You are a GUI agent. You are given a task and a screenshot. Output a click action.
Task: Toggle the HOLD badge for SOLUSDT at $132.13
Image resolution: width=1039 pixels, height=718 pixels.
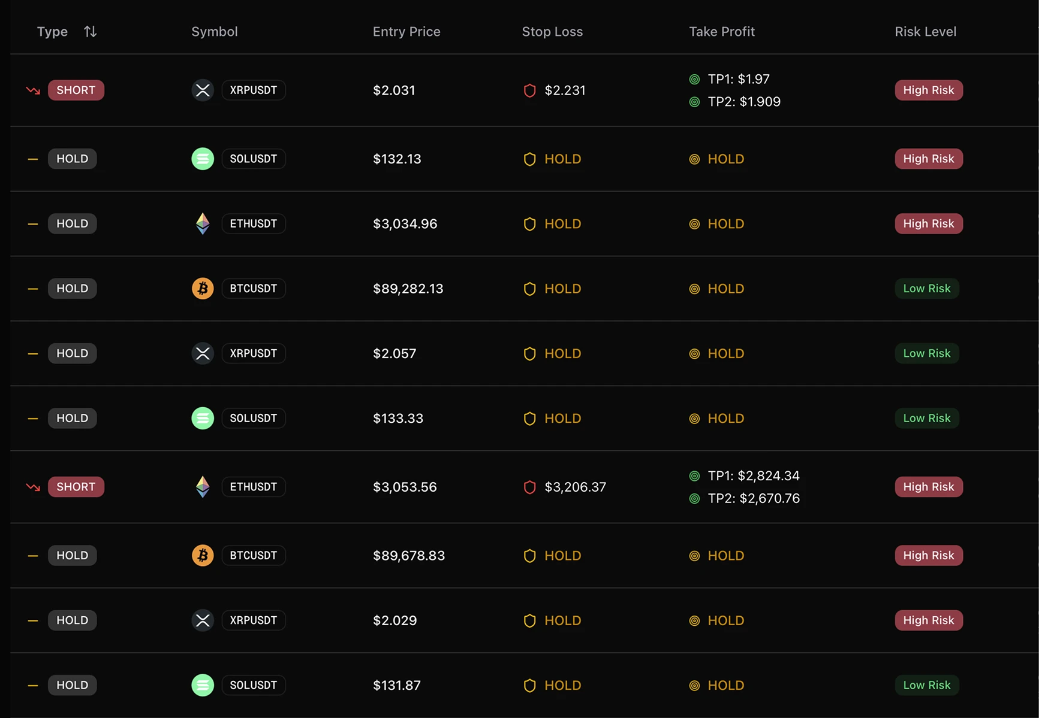click(x=72, y=159)
